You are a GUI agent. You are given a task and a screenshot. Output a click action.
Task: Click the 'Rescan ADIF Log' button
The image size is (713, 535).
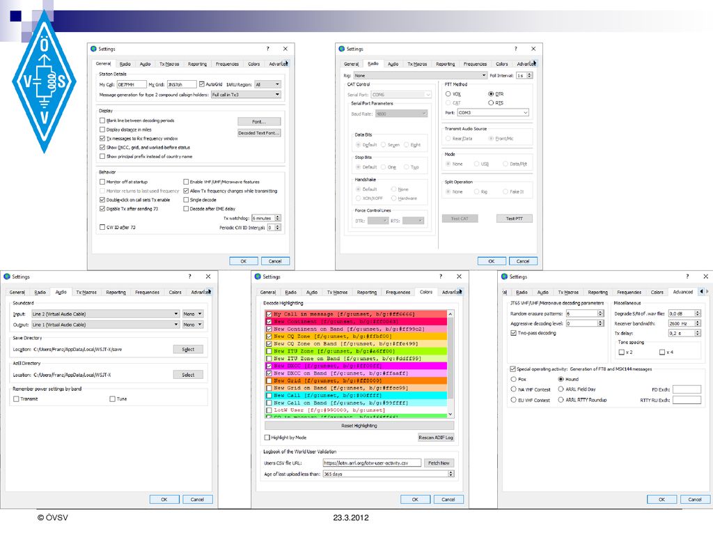(436, 437)
